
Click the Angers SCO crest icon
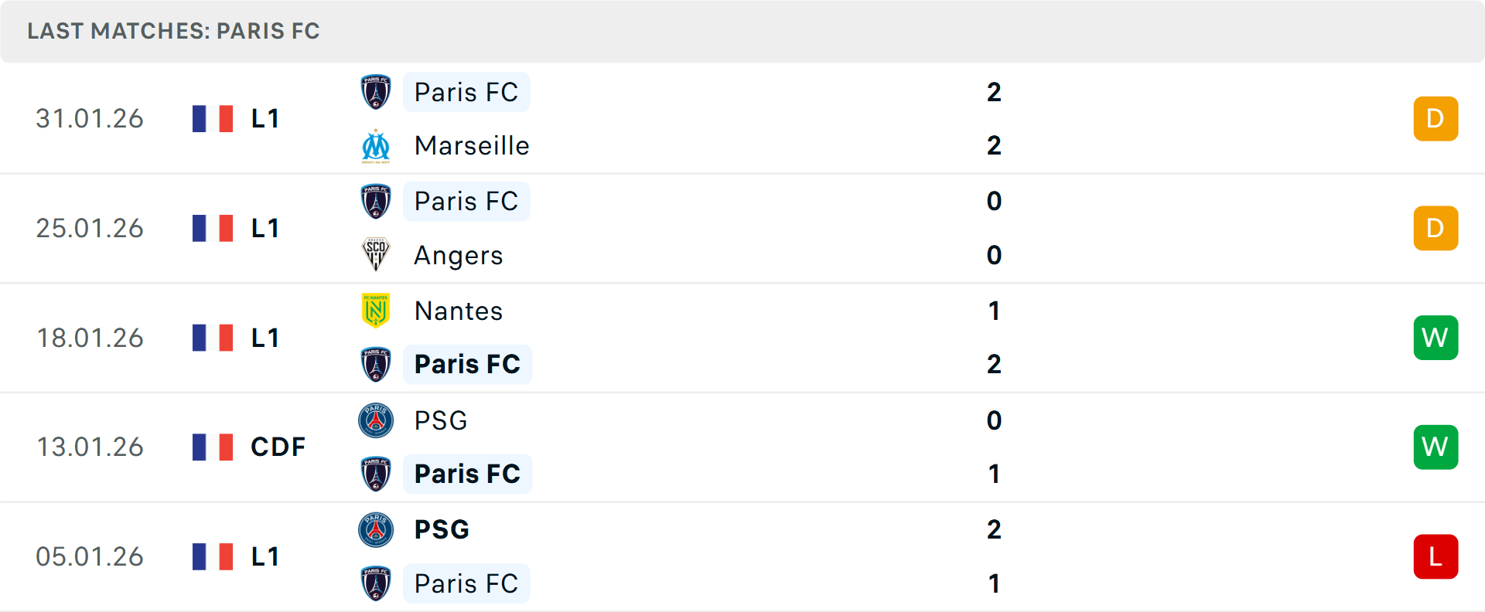click(x=376, y=255)
